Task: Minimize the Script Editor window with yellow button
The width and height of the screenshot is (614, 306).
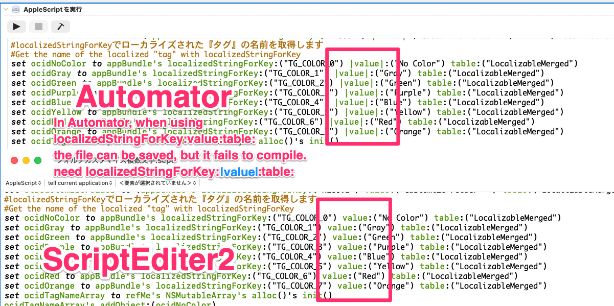Action: 26,160
